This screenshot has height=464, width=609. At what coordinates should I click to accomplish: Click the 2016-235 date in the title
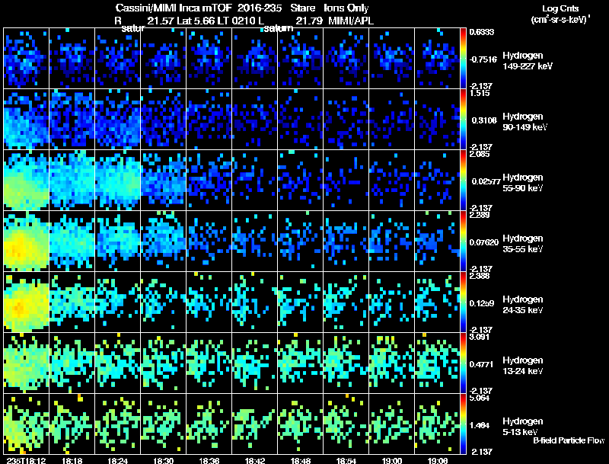tap(260, 8)
